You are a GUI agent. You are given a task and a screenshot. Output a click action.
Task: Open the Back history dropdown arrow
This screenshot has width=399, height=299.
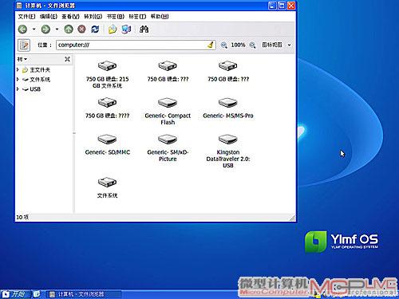34,30
